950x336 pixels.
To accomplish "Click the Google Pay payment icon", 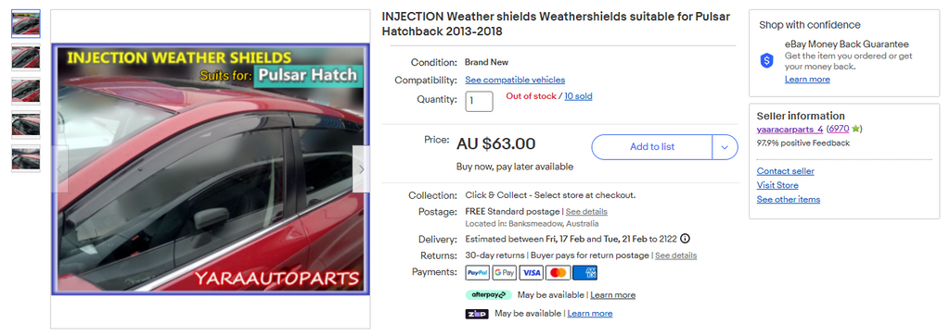I will (504, 273).
